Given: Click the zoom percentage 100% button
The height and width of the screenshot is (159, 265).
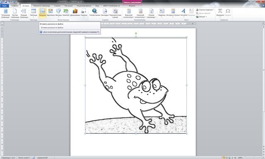Looking at the screenshot, I should [x=240, y=158].
